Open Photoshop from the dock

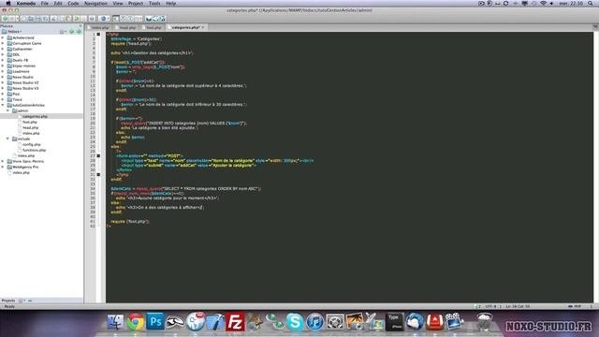[x=155, y=321]
